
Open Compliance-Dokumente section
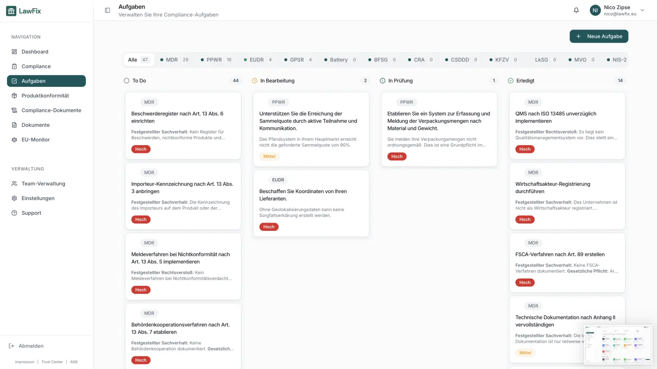(x=46, y=110)
